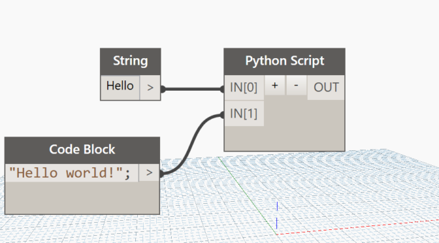Select the String node title bar

click(131, 61)
